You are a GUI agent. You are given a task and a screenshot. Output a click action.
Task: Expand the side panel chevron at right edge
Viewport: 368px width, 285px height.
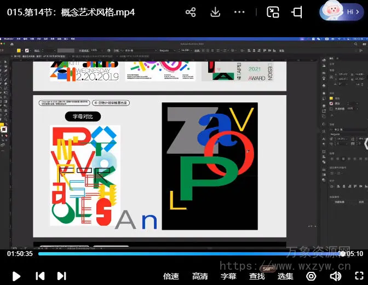tap(365, 144)
